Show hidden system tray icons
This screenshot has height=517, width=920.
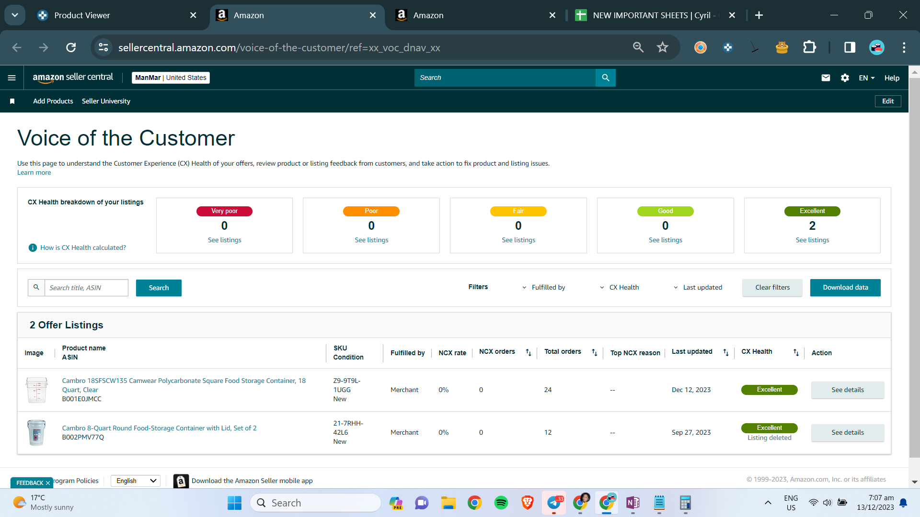point(768,503)
